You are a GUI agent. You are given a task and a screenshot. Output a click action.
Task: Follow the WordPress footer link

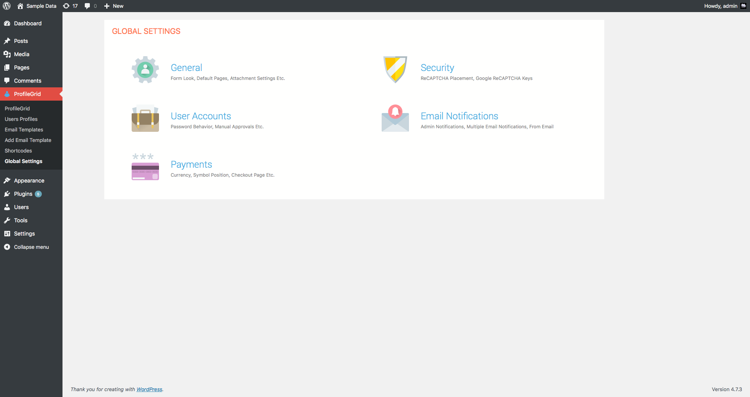[x=149, y=389]
